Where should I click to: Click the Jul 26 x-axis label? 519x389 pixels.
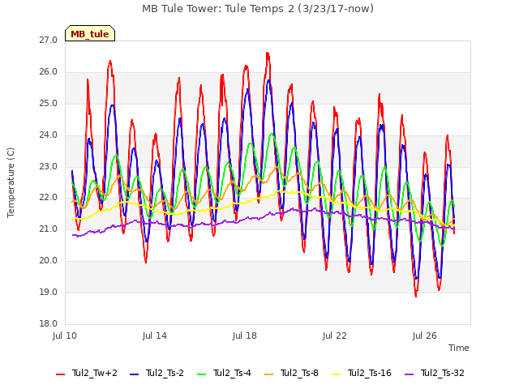425,336
